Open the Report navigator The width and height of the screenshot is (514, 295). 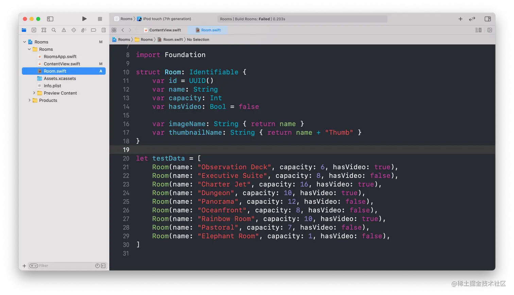[x=104, y=30]
